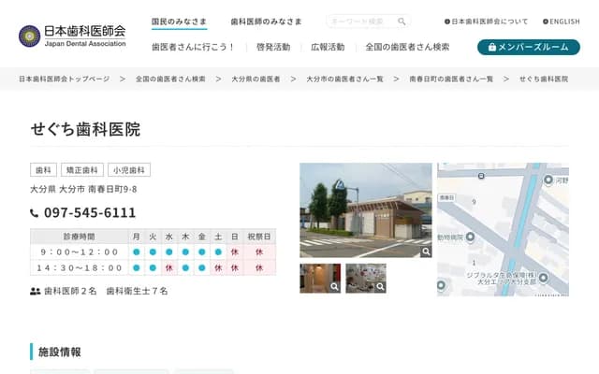The width and height of the screenshot is (599, 374).
Task: Open the first small interior thumbnail
Action: coord(320,279)
